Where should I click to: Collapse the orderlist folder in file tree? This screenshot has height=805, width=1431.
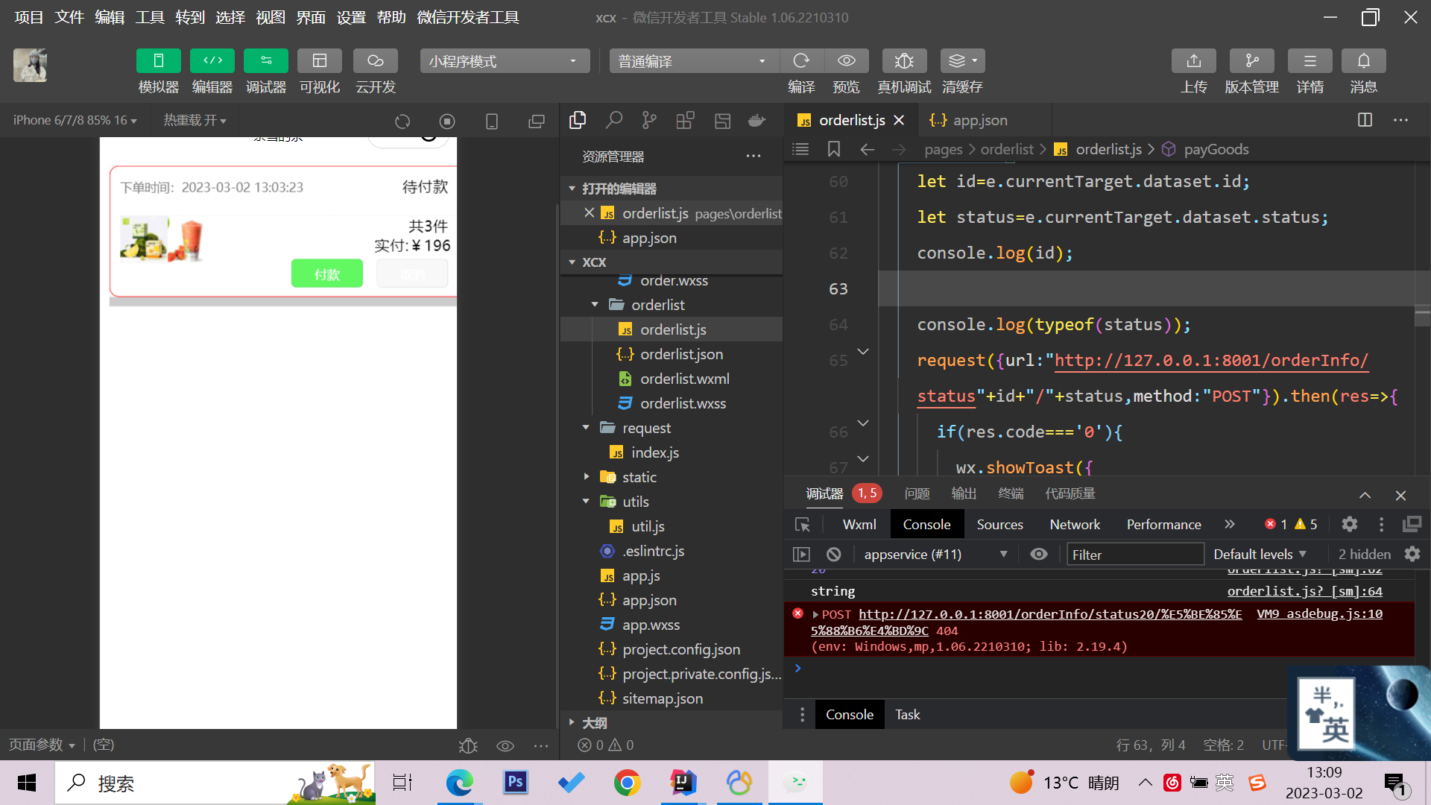coord(595,305)
